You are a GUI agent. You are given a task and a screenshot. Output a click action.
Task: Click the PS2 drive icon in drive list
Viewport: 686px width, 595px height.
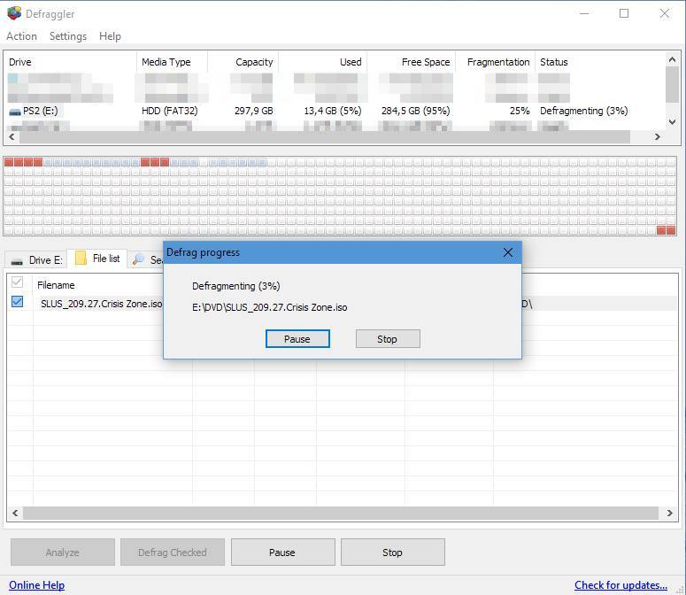tap(14, 112)
